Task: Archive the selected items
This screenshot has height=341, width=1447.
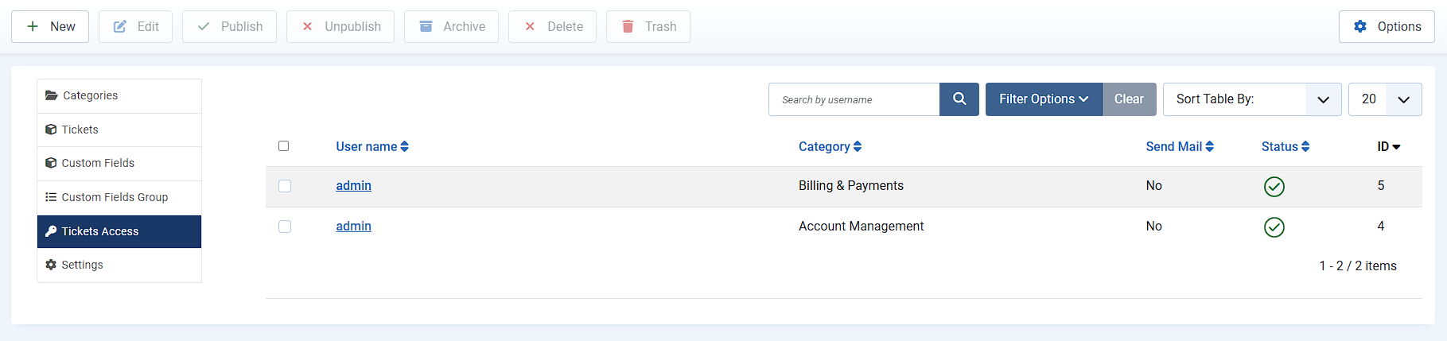Action: [x=451, y=26]
